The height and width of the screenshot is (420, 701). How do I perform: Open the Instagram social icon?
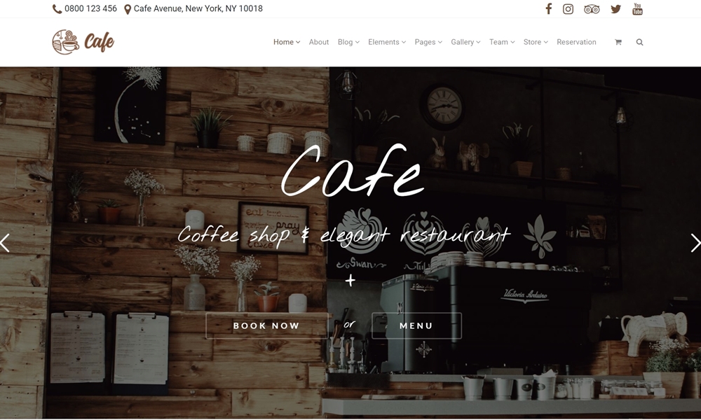click(x=568, y=9)
